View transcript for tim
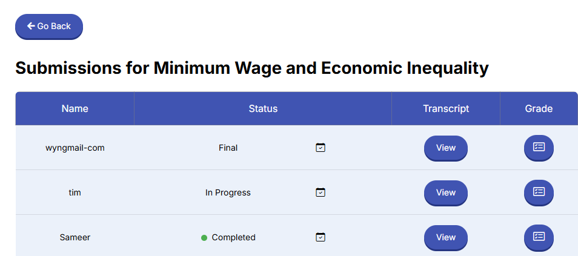Viewport: 578px width, 256px height. tap(446, 192)
